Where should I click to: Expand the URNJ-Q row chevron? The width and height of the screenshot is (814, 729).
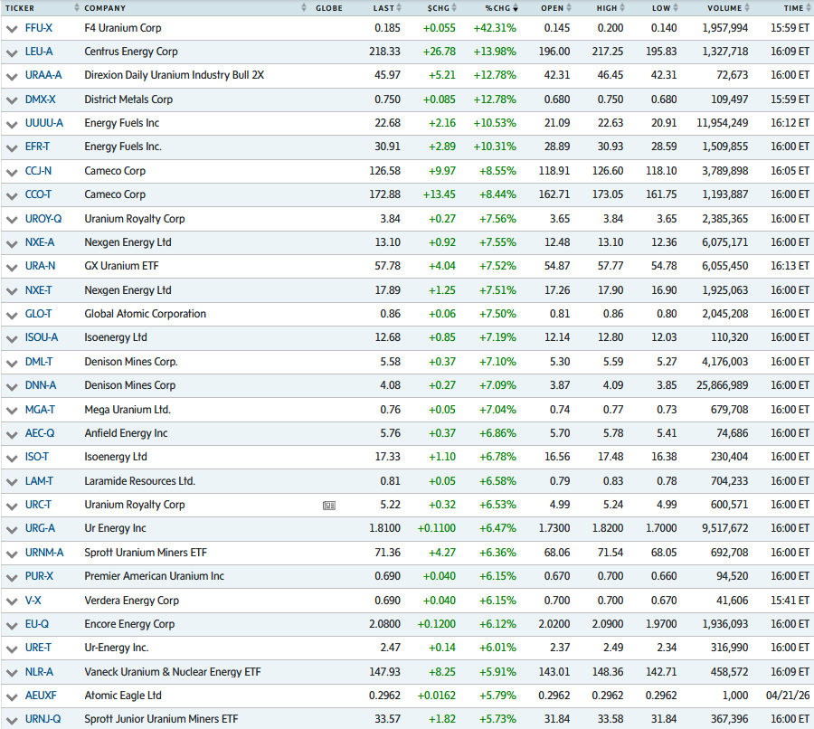pyautogui.click(x=12, y=721)
